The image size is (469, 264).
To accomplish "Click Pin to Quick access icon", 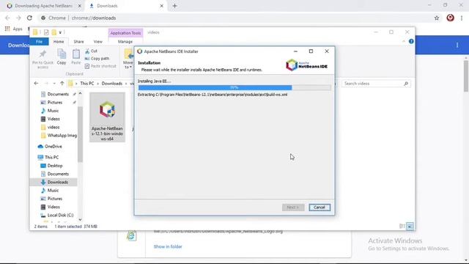I will point(43,59).
